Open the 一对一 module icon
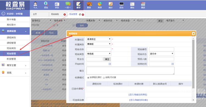Screen dimensions: 206x107 (68, 5)
